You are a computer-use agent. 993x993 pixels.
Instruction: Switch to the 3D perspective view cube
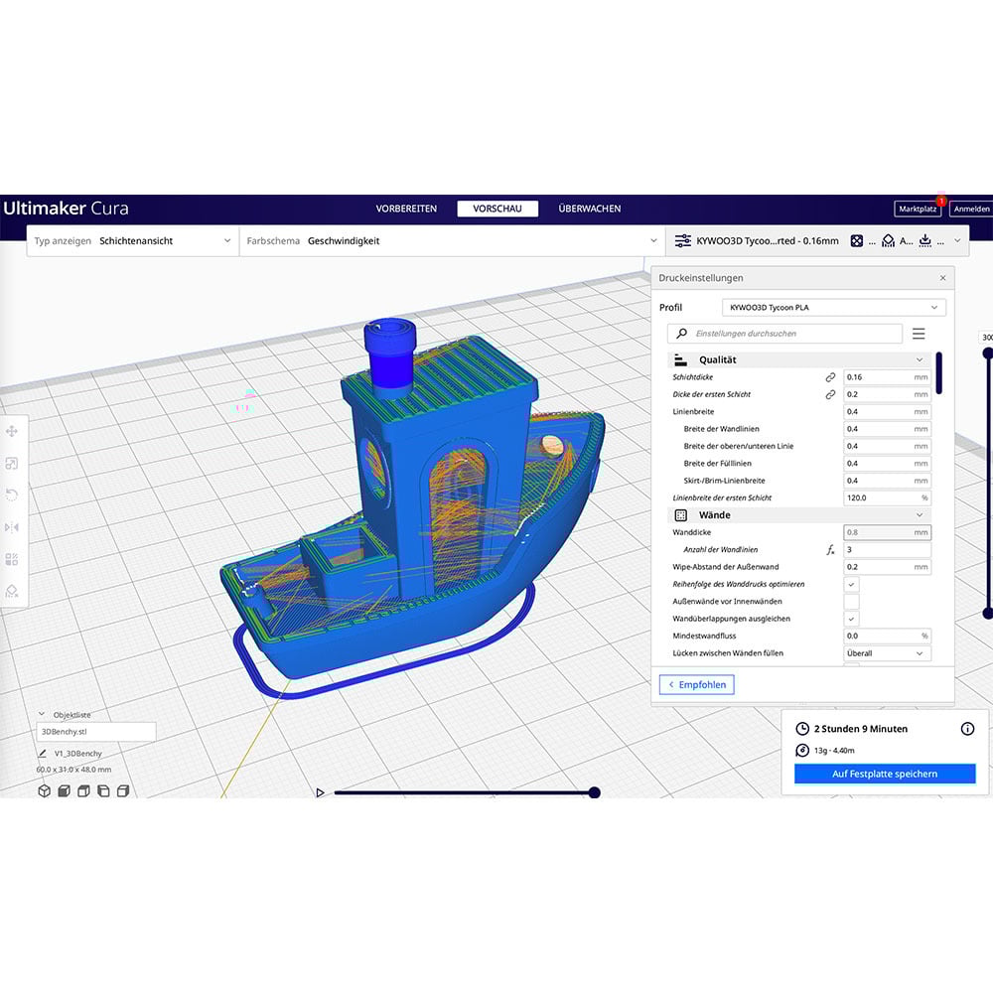click(x=45, y=791)
